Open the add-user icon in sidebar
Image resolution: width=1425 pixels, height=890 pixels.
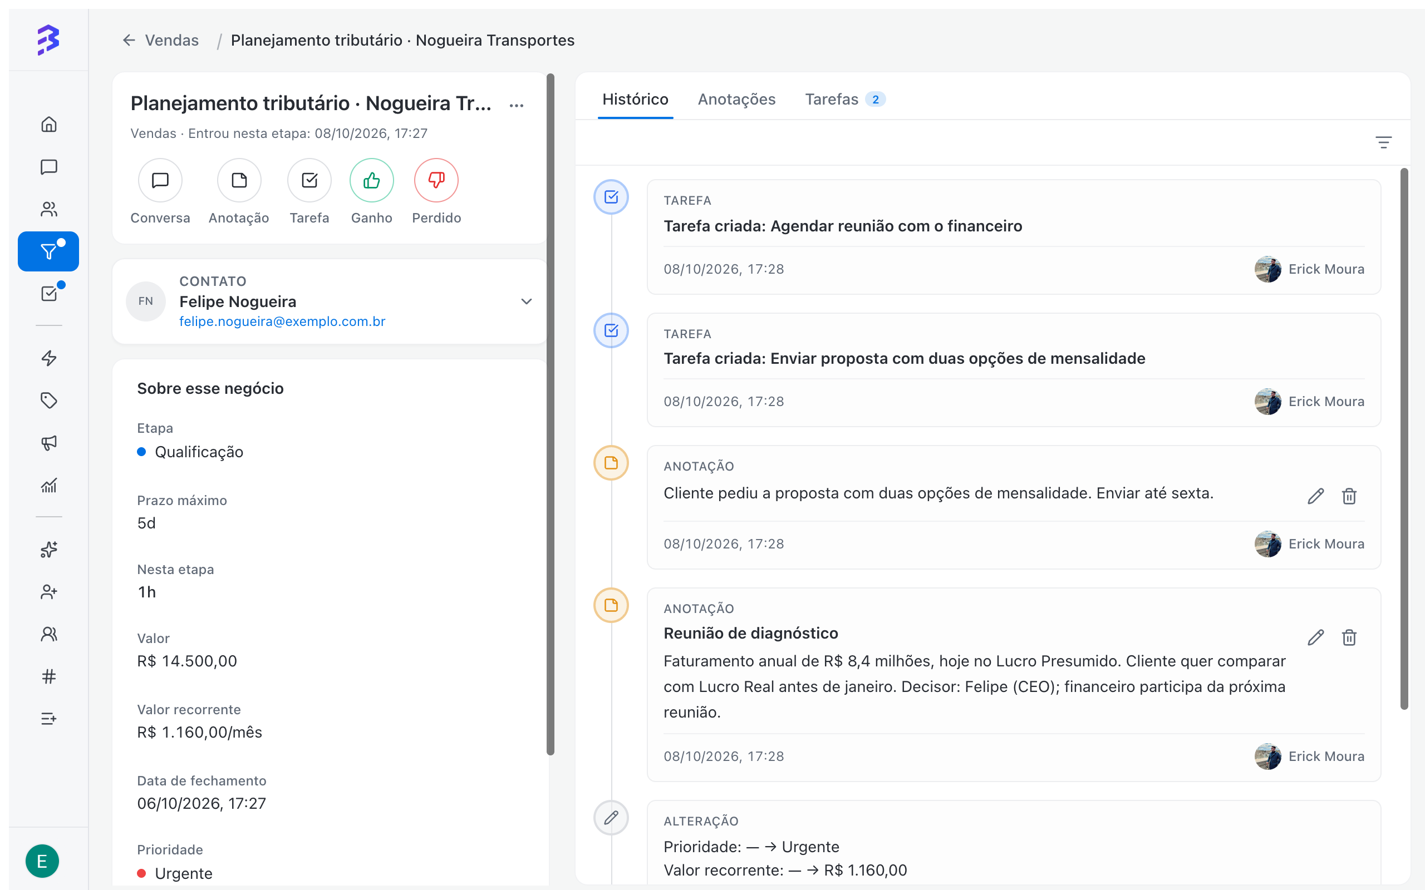click(x=49, y=591)
